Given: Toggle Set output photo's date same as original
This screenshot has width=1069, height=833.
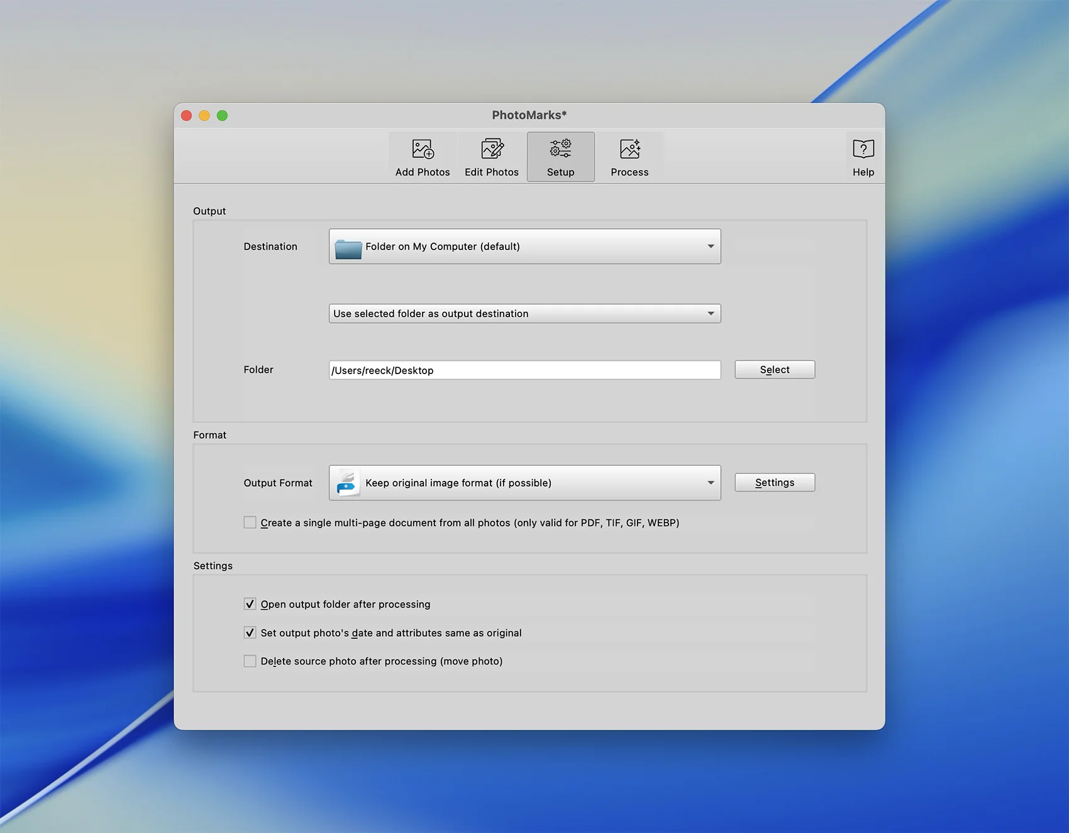Looking at the screenshot, I should coord(250,632).
